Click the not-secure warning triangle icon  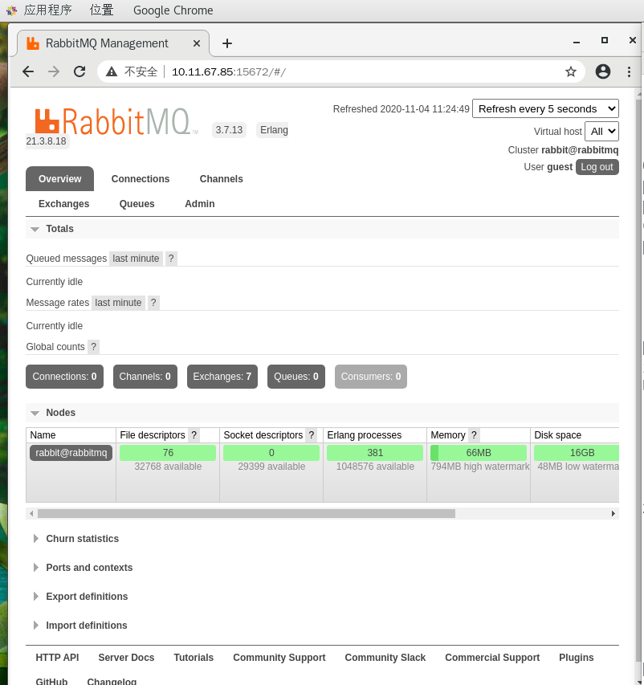click(x=112, y=71)
